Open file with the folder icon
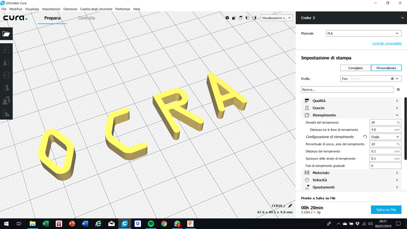 click(6, 34)
